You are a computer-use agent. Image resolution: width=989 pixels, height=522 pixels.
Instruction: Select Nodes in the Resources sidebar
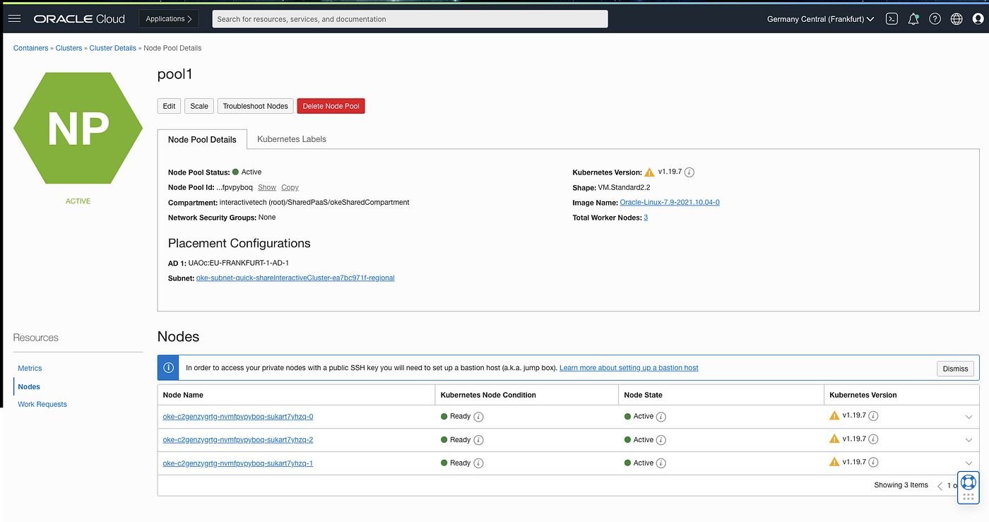[29, 386]
